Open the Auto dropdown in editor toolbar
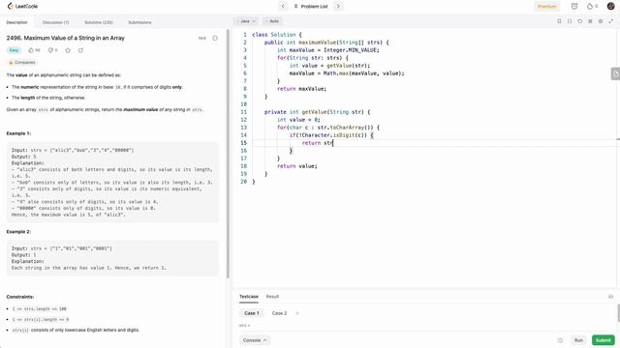This screenshot has width=620, height=348. (x=272, y=21)
